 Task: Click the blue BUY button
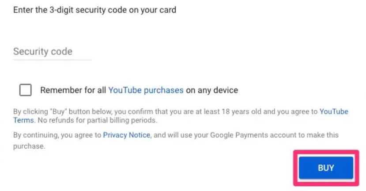(x=326, y=168)
